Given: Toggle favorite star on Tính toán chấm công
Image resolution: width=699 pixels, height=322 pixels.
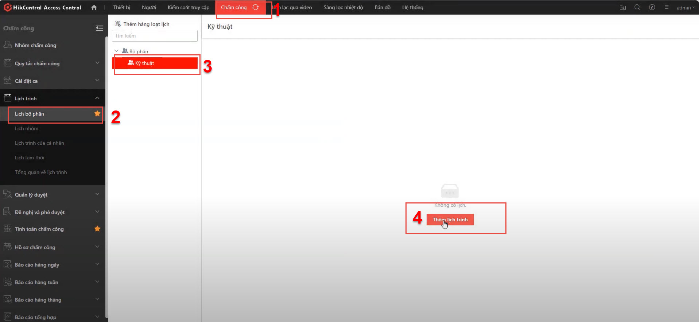Looking at the screenshot, I should 97,229.
